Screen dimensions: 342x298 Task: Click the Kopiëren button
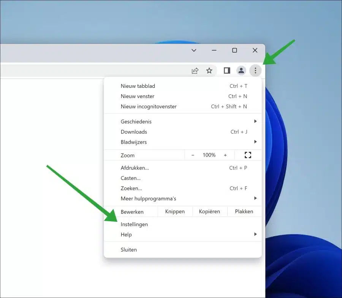209,211
